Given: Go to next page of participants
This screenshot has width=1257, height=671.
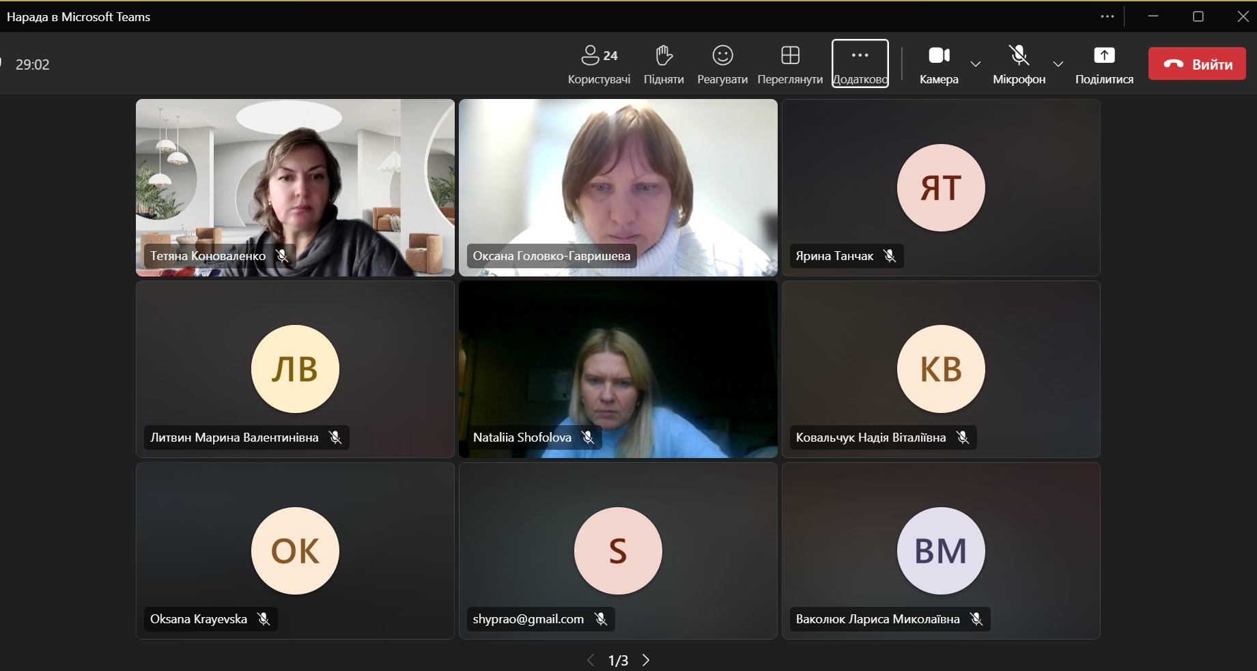Looking at the screenshot, I should point(646,660).
